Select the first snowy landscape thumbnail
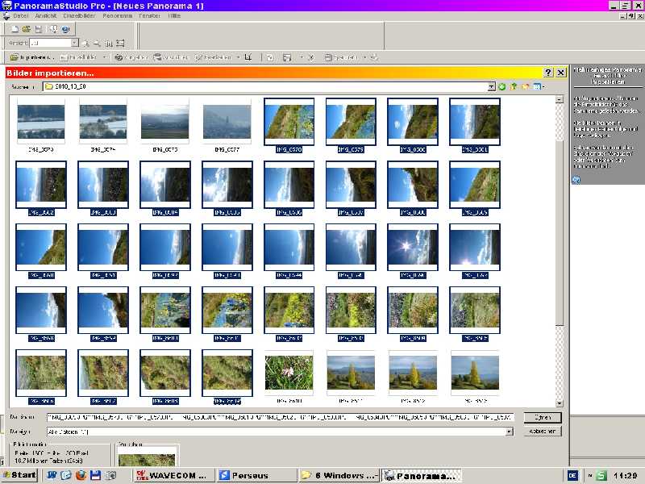This screenshot has height=484, width=645. point(42,121)
